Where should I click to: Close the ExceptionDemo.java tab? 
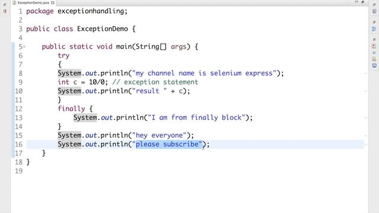(x=53, y=2)
